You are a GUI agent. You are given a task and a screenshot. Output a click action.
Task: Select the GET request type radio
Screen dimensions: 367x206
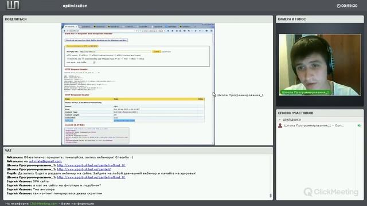pos(116,59)
